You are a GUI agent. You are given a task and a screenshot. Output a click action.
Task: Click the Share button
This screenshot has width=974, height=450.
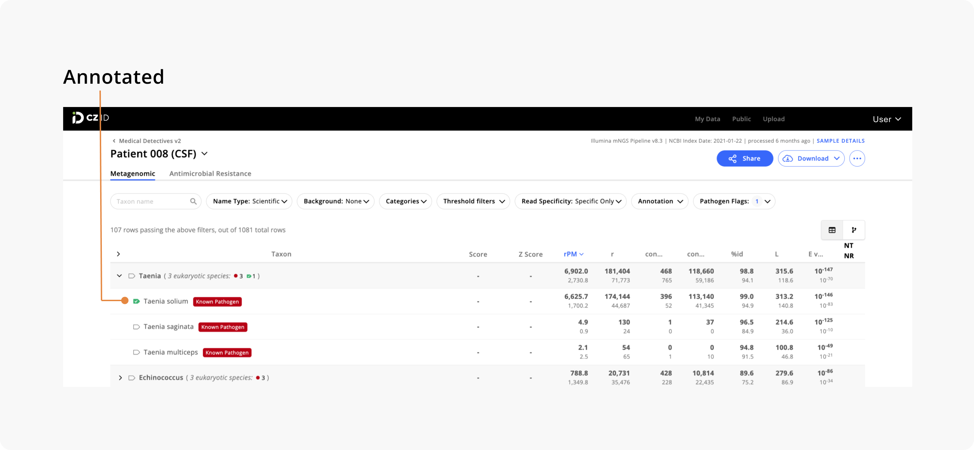pos(745,158)
